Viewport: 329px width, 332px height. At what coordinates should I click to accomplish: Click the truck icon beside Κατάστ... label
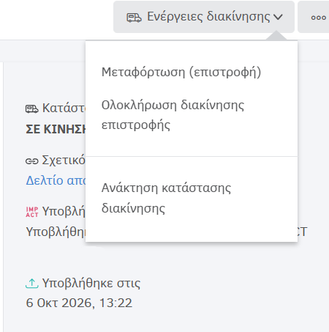pos(32,108)
